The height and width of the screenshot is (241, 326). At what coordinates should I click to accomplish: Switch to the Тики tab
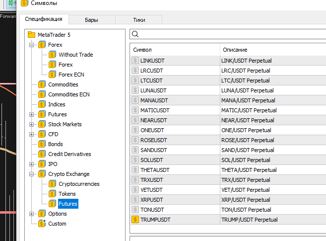pos(139,20)
